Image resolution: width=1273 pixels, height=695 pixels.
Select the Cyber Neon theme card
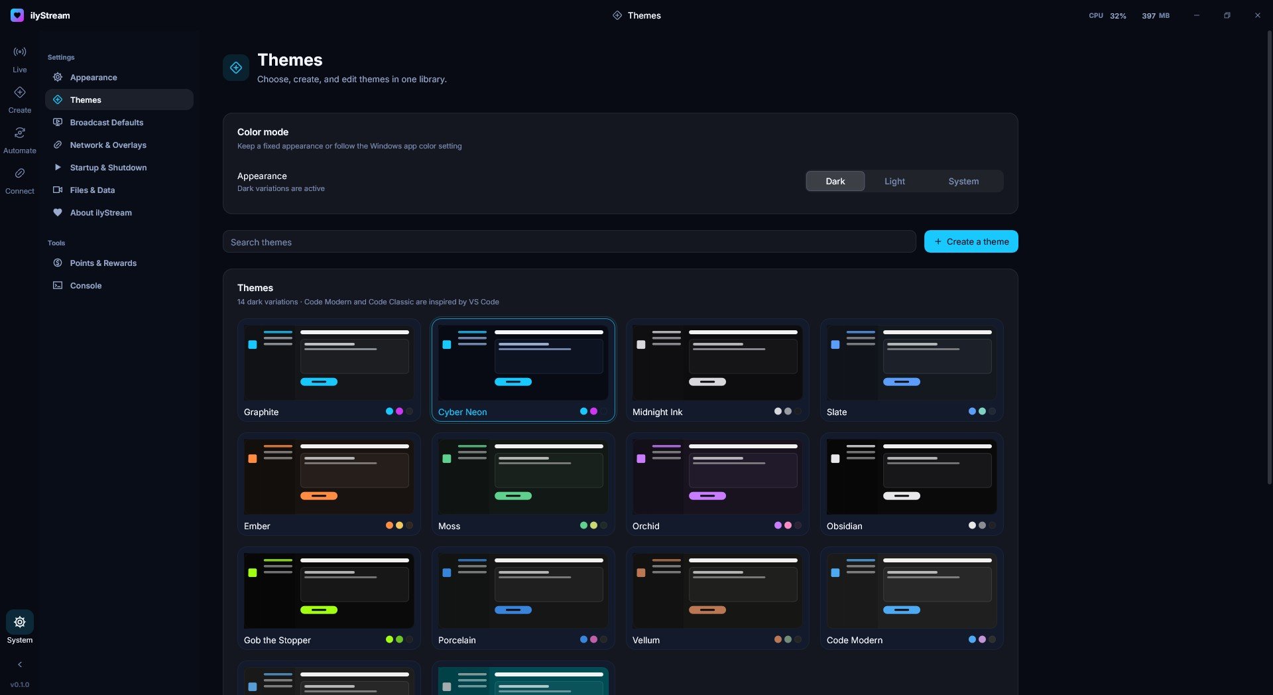coord(523,370)
